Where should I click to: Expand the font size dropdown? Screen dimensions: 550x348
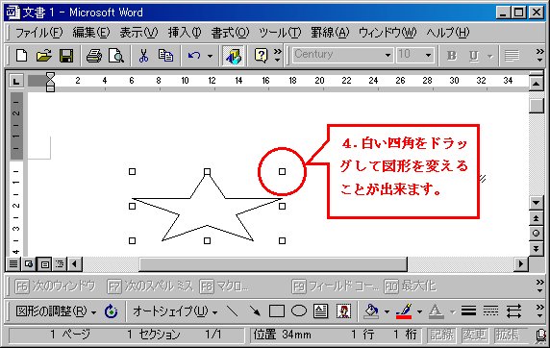click(428, 55)
